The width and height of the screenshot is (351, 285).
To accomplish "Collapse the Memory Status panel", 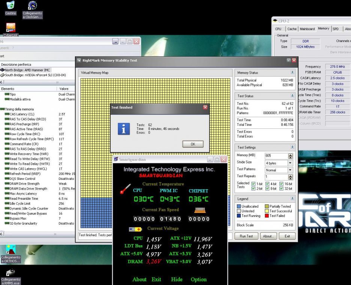I will coord(292,72).
